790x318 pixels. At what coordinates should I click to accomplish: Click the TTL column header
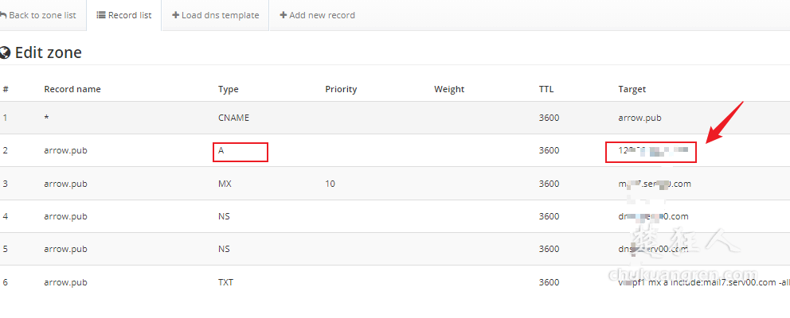coord(546,89)
